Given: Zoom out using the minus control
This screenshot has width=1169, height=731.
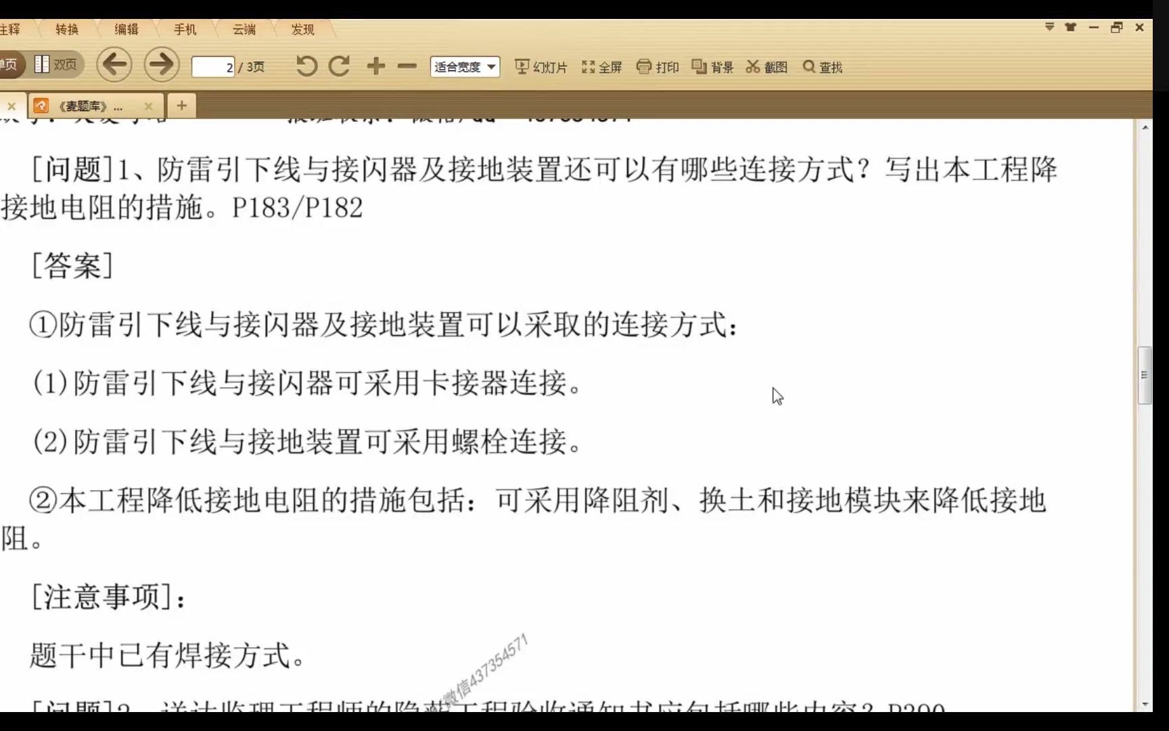Looking at the screenshot, I should (406, 66).
